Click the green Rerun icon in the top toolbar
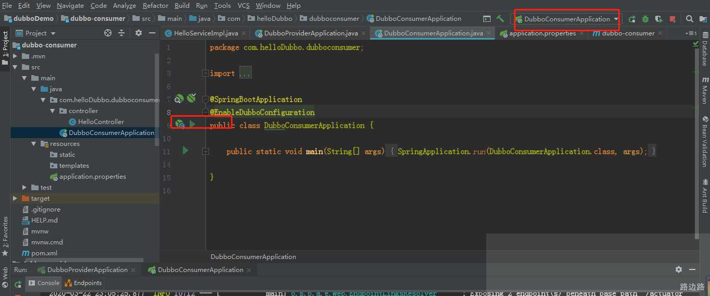Image resolution: width=710 pixels, height=296 pixels. point(632,19)
